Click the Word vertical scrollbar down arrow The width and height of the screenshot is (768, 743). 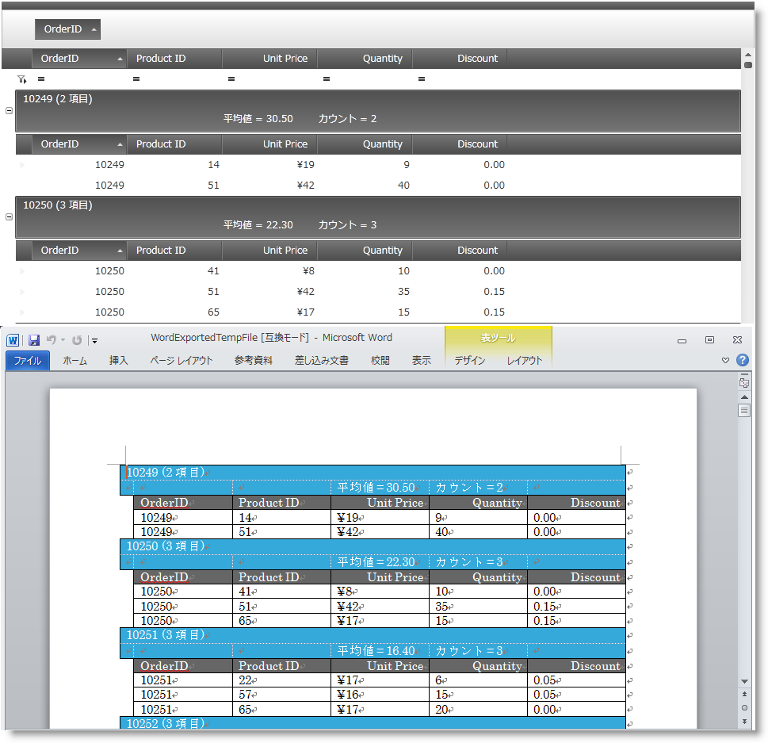pyautogui.click(x=743, y=681)
